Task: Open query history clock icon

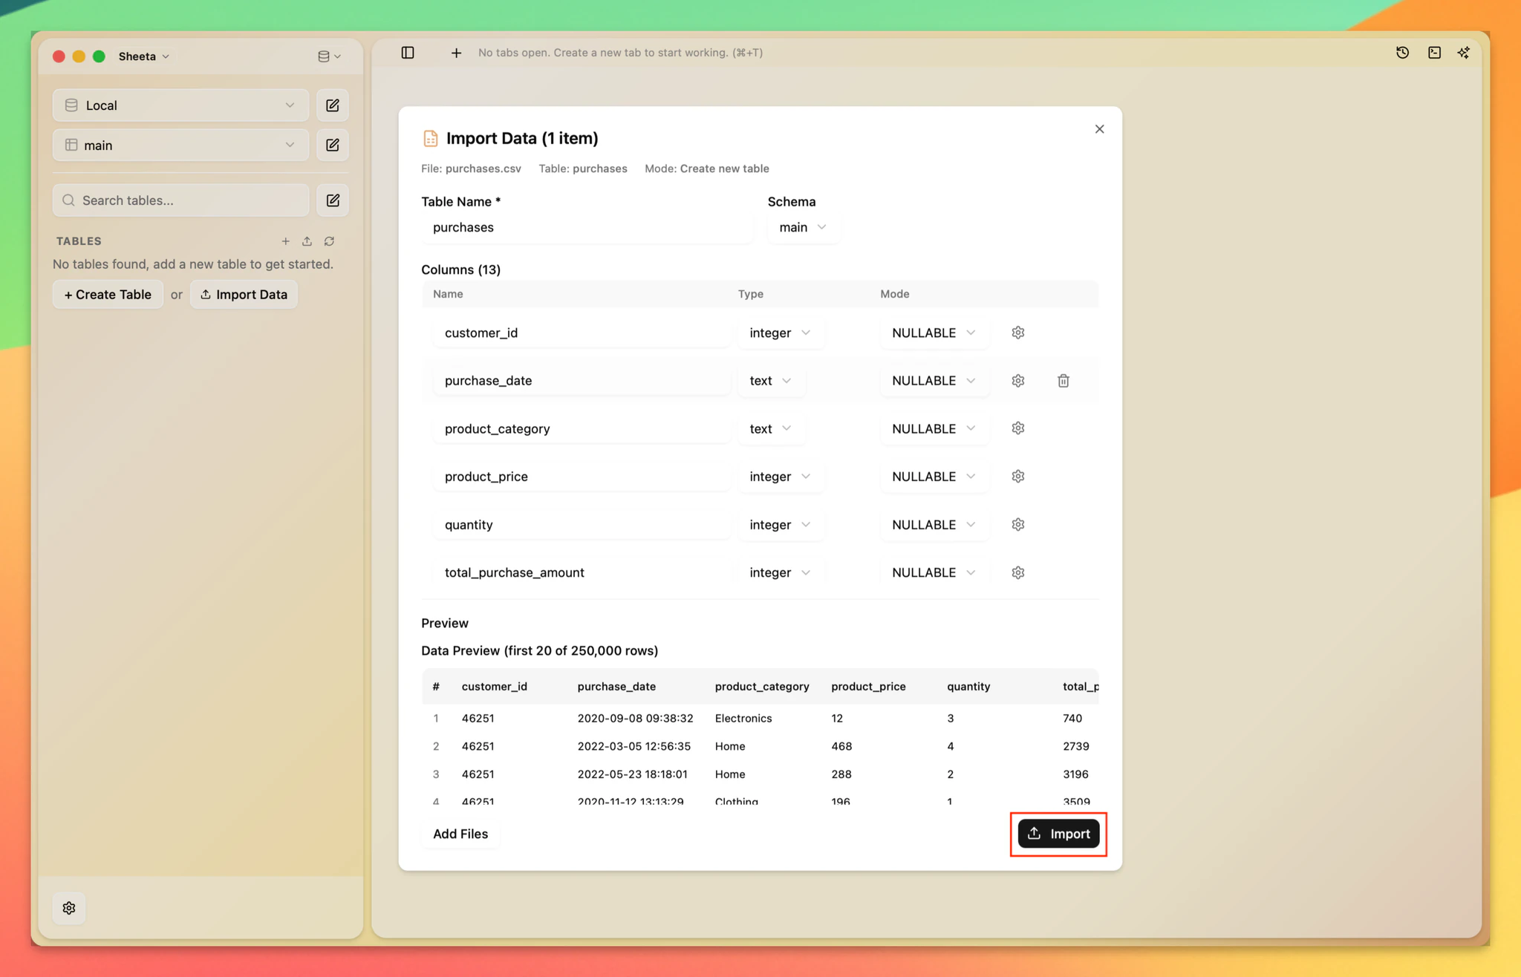Action: coord(1402,53)
